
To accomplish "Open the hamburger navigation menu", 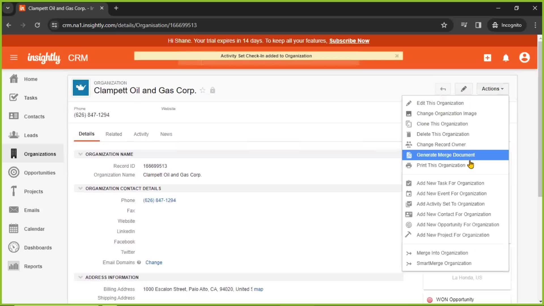I will [14, 58].
